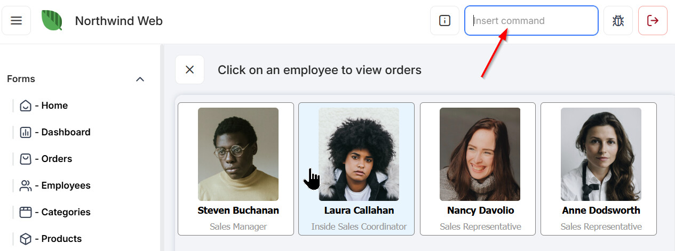Close the employee selection panel
Viewport: 675px width, 251px height.
point(189,70)
